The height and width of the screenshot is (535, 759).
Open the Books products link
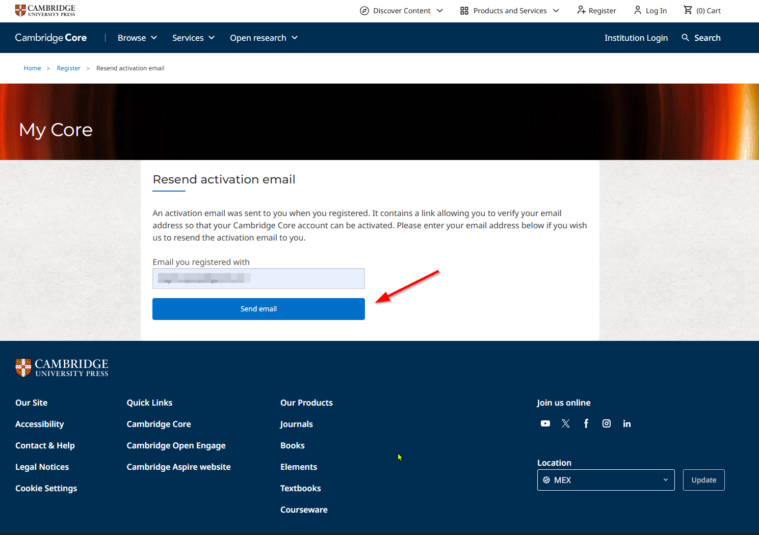click(x=293, y=445)
